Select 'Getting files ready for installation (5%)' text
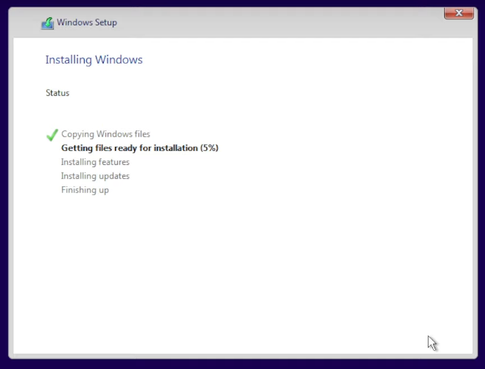Screen dimensions: 485x369 click(140, 148)
